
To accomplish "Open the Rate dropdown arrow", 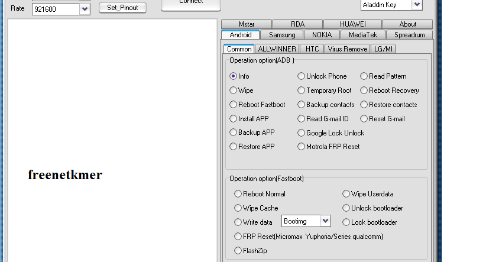I will pyautogui.click(x=85, y=9).
